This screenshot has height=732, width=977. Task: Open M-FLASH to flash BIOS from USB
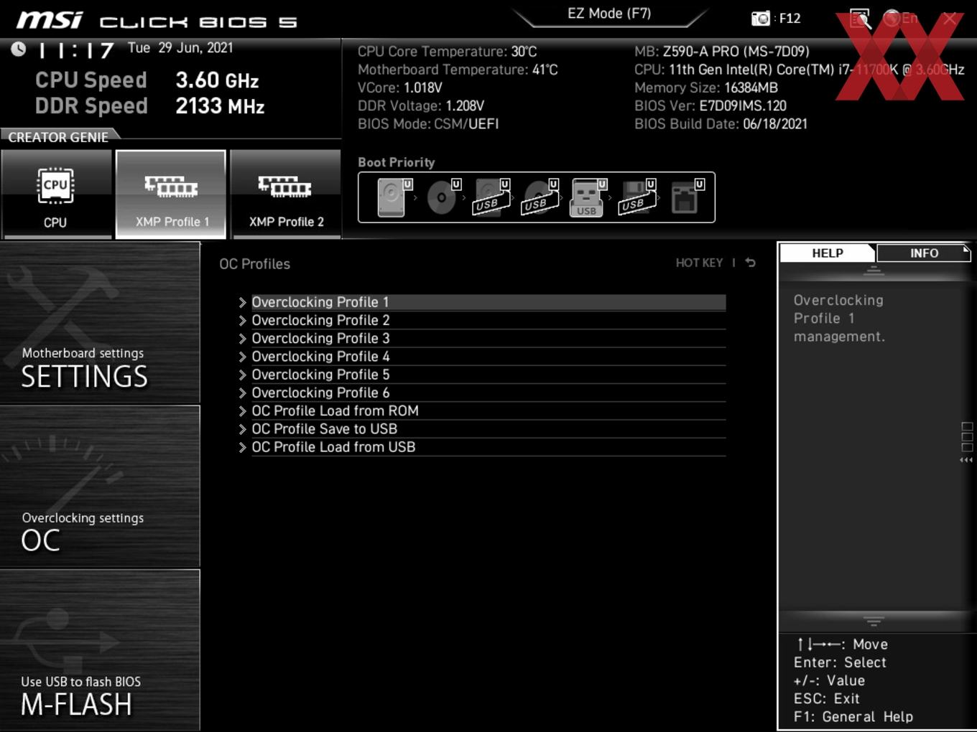pos(100,650)
